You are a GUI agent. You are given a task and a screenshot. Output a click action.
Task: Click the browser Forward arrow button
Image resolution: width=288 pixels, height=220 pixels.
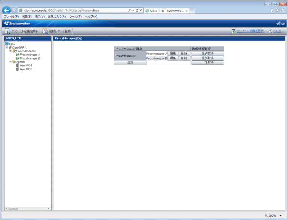click(x=14, y=11)
